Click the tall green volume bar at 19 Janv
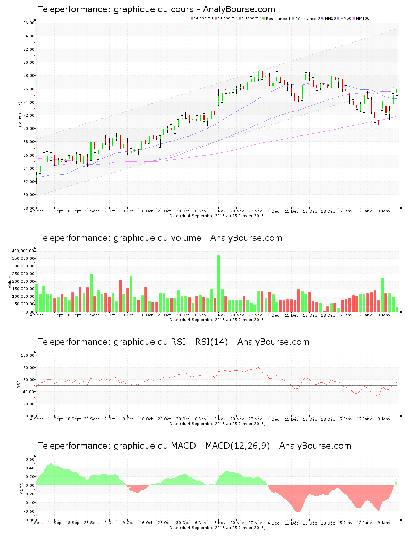 click(382, 295)
